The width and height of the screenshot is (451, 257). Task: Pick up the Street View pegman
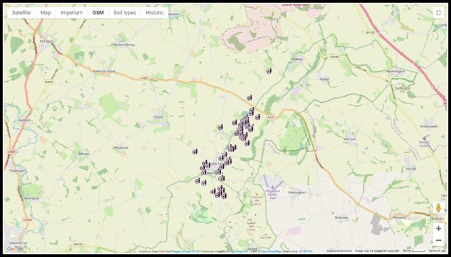pyautogui.click(x=438, y=208)
